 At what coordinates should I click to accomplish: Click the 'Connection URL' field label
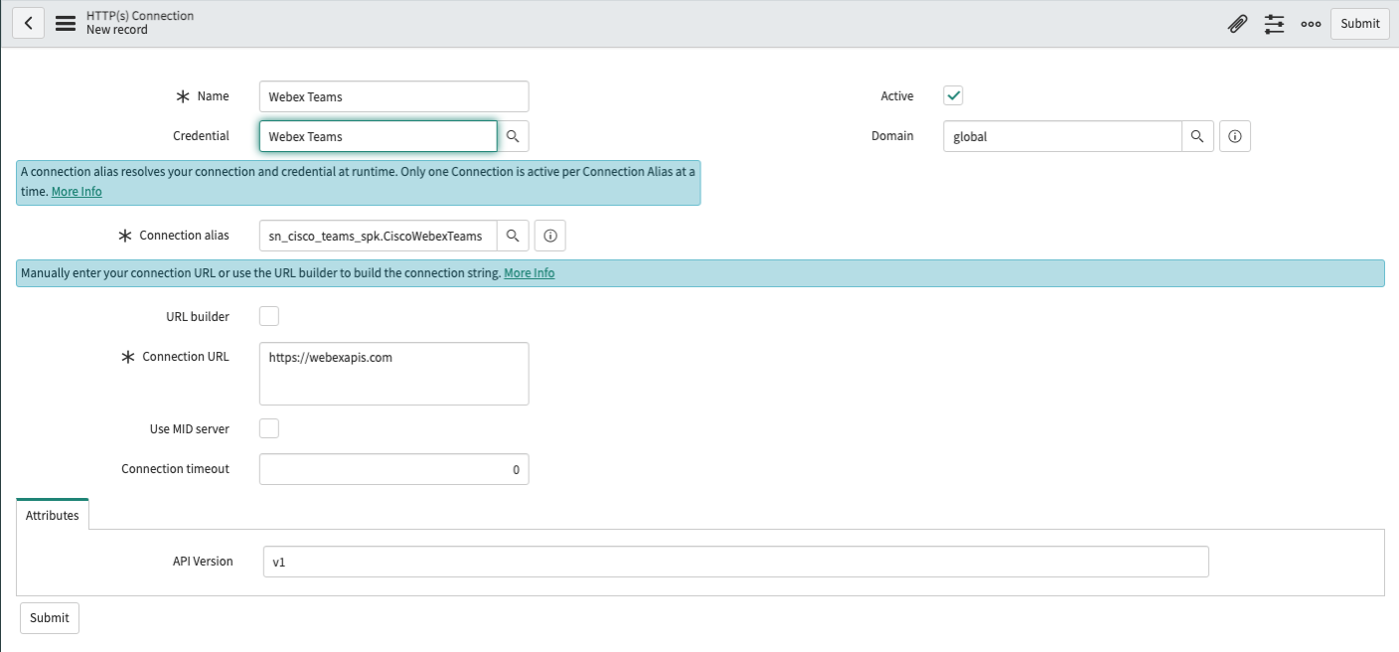186,356
